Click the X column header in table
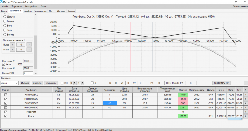The height and width of the screenshot is (131, 248). pyautogui.click(x=246, y=90)
